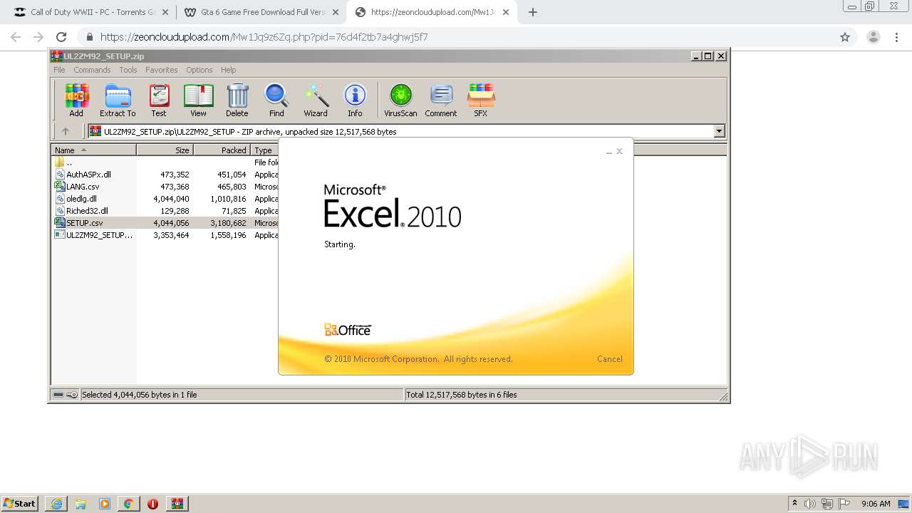
Task: Click the site lock security icon
Action: pos(89,37)
